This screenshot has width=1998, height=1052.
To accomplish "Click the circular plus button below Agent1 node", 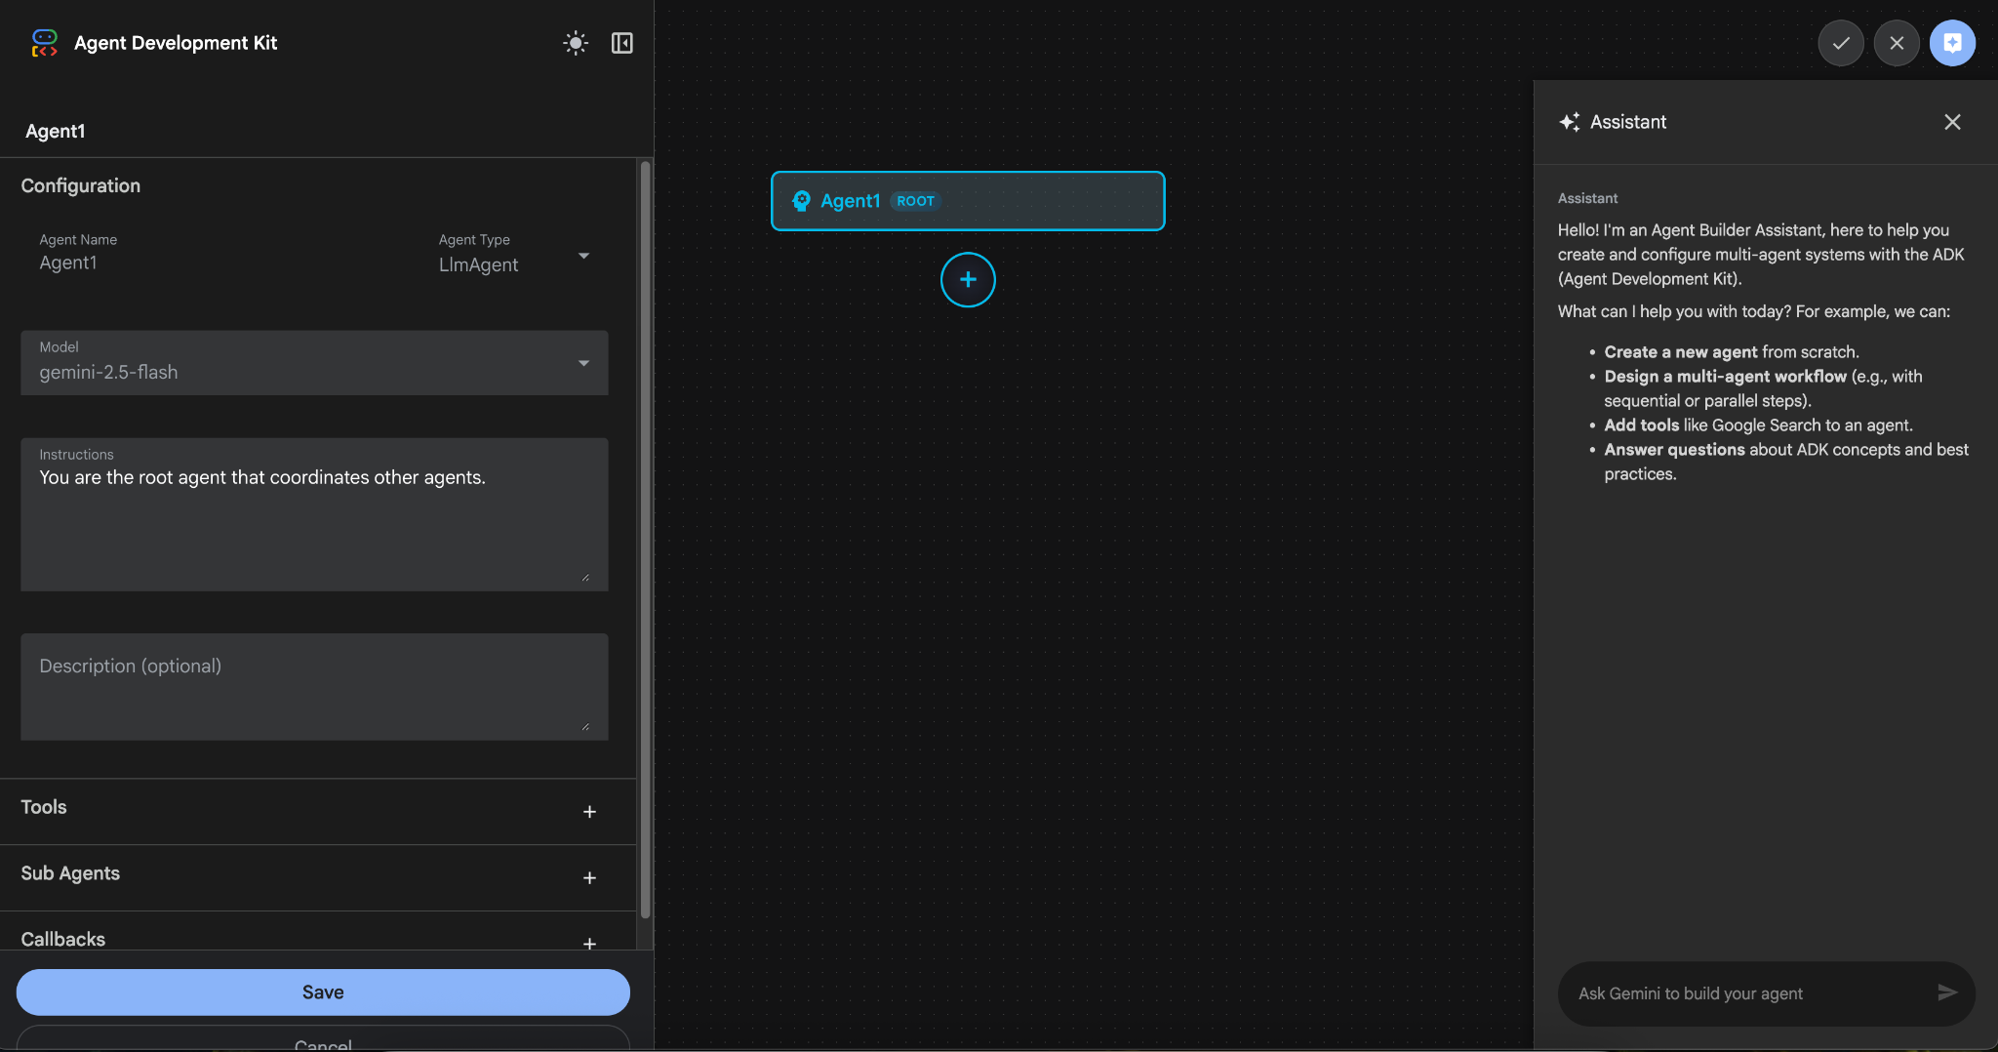I will [x=968, y=280].
